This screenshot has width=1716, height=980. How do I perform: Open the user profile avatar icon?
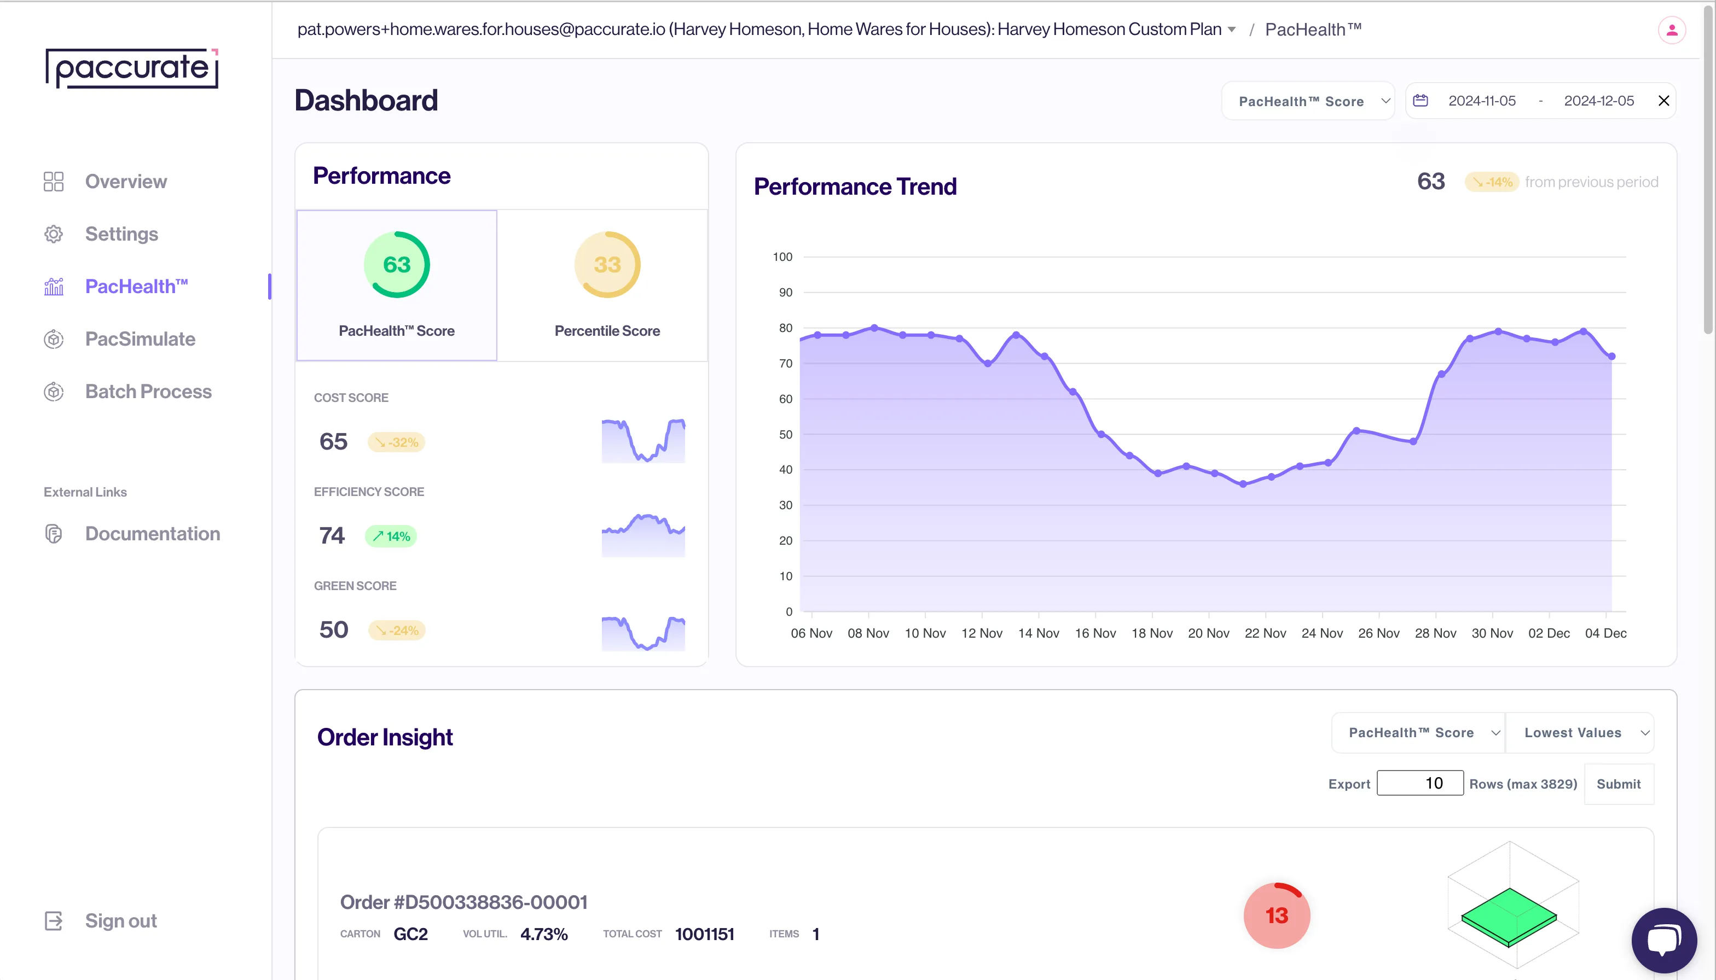1672,30
